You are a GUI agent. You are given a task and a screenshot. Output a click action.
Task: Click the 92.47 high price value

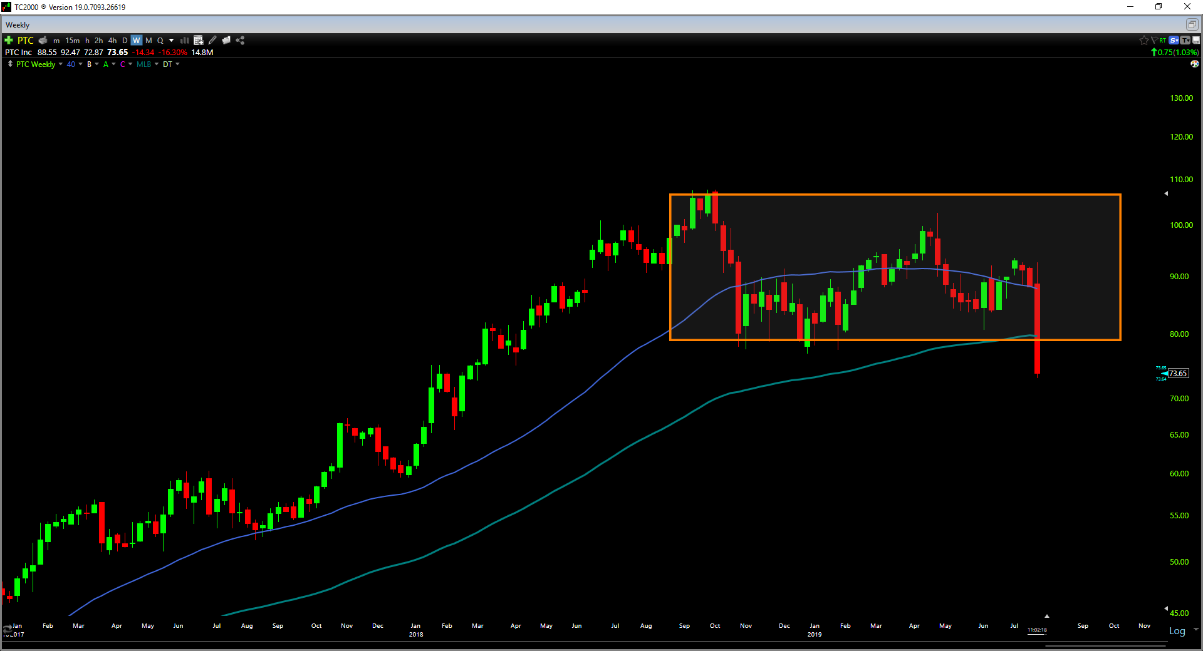point(70,53)
